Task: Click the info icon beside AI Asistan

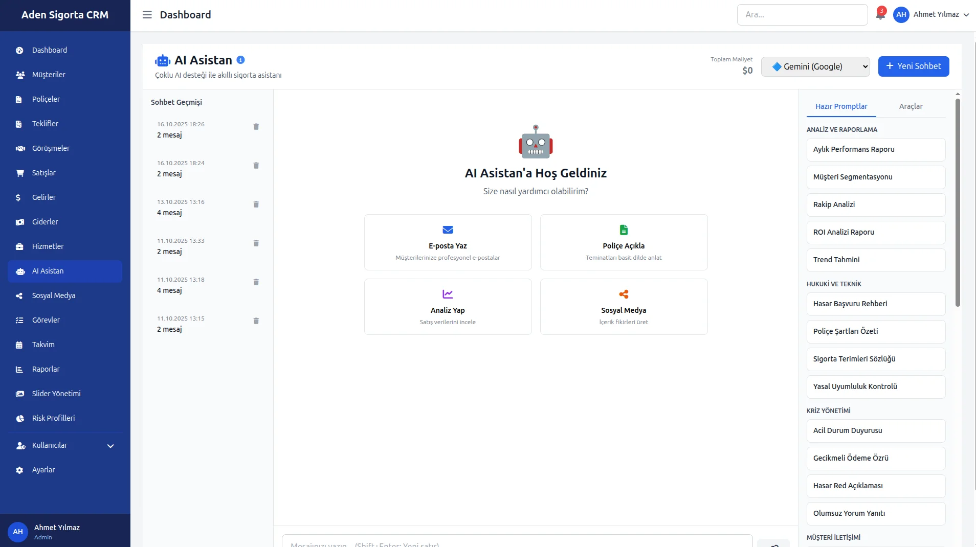Action: click(240, 60)
